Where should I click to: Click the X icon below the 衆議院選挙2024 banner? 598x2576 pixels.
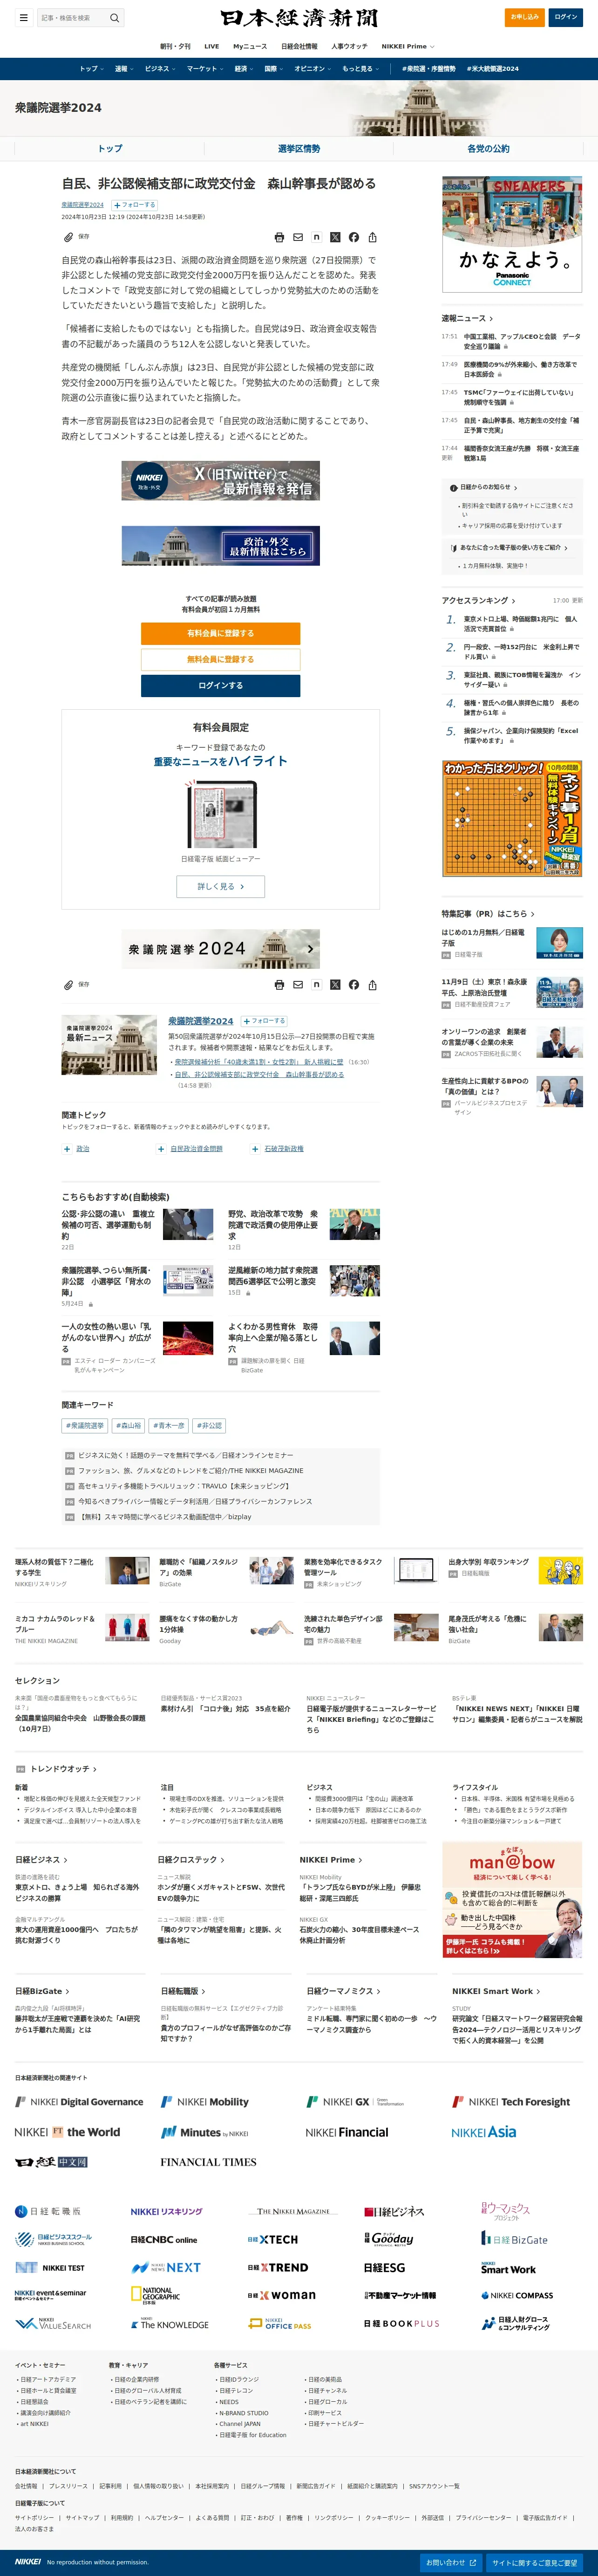tap(335, 985)
